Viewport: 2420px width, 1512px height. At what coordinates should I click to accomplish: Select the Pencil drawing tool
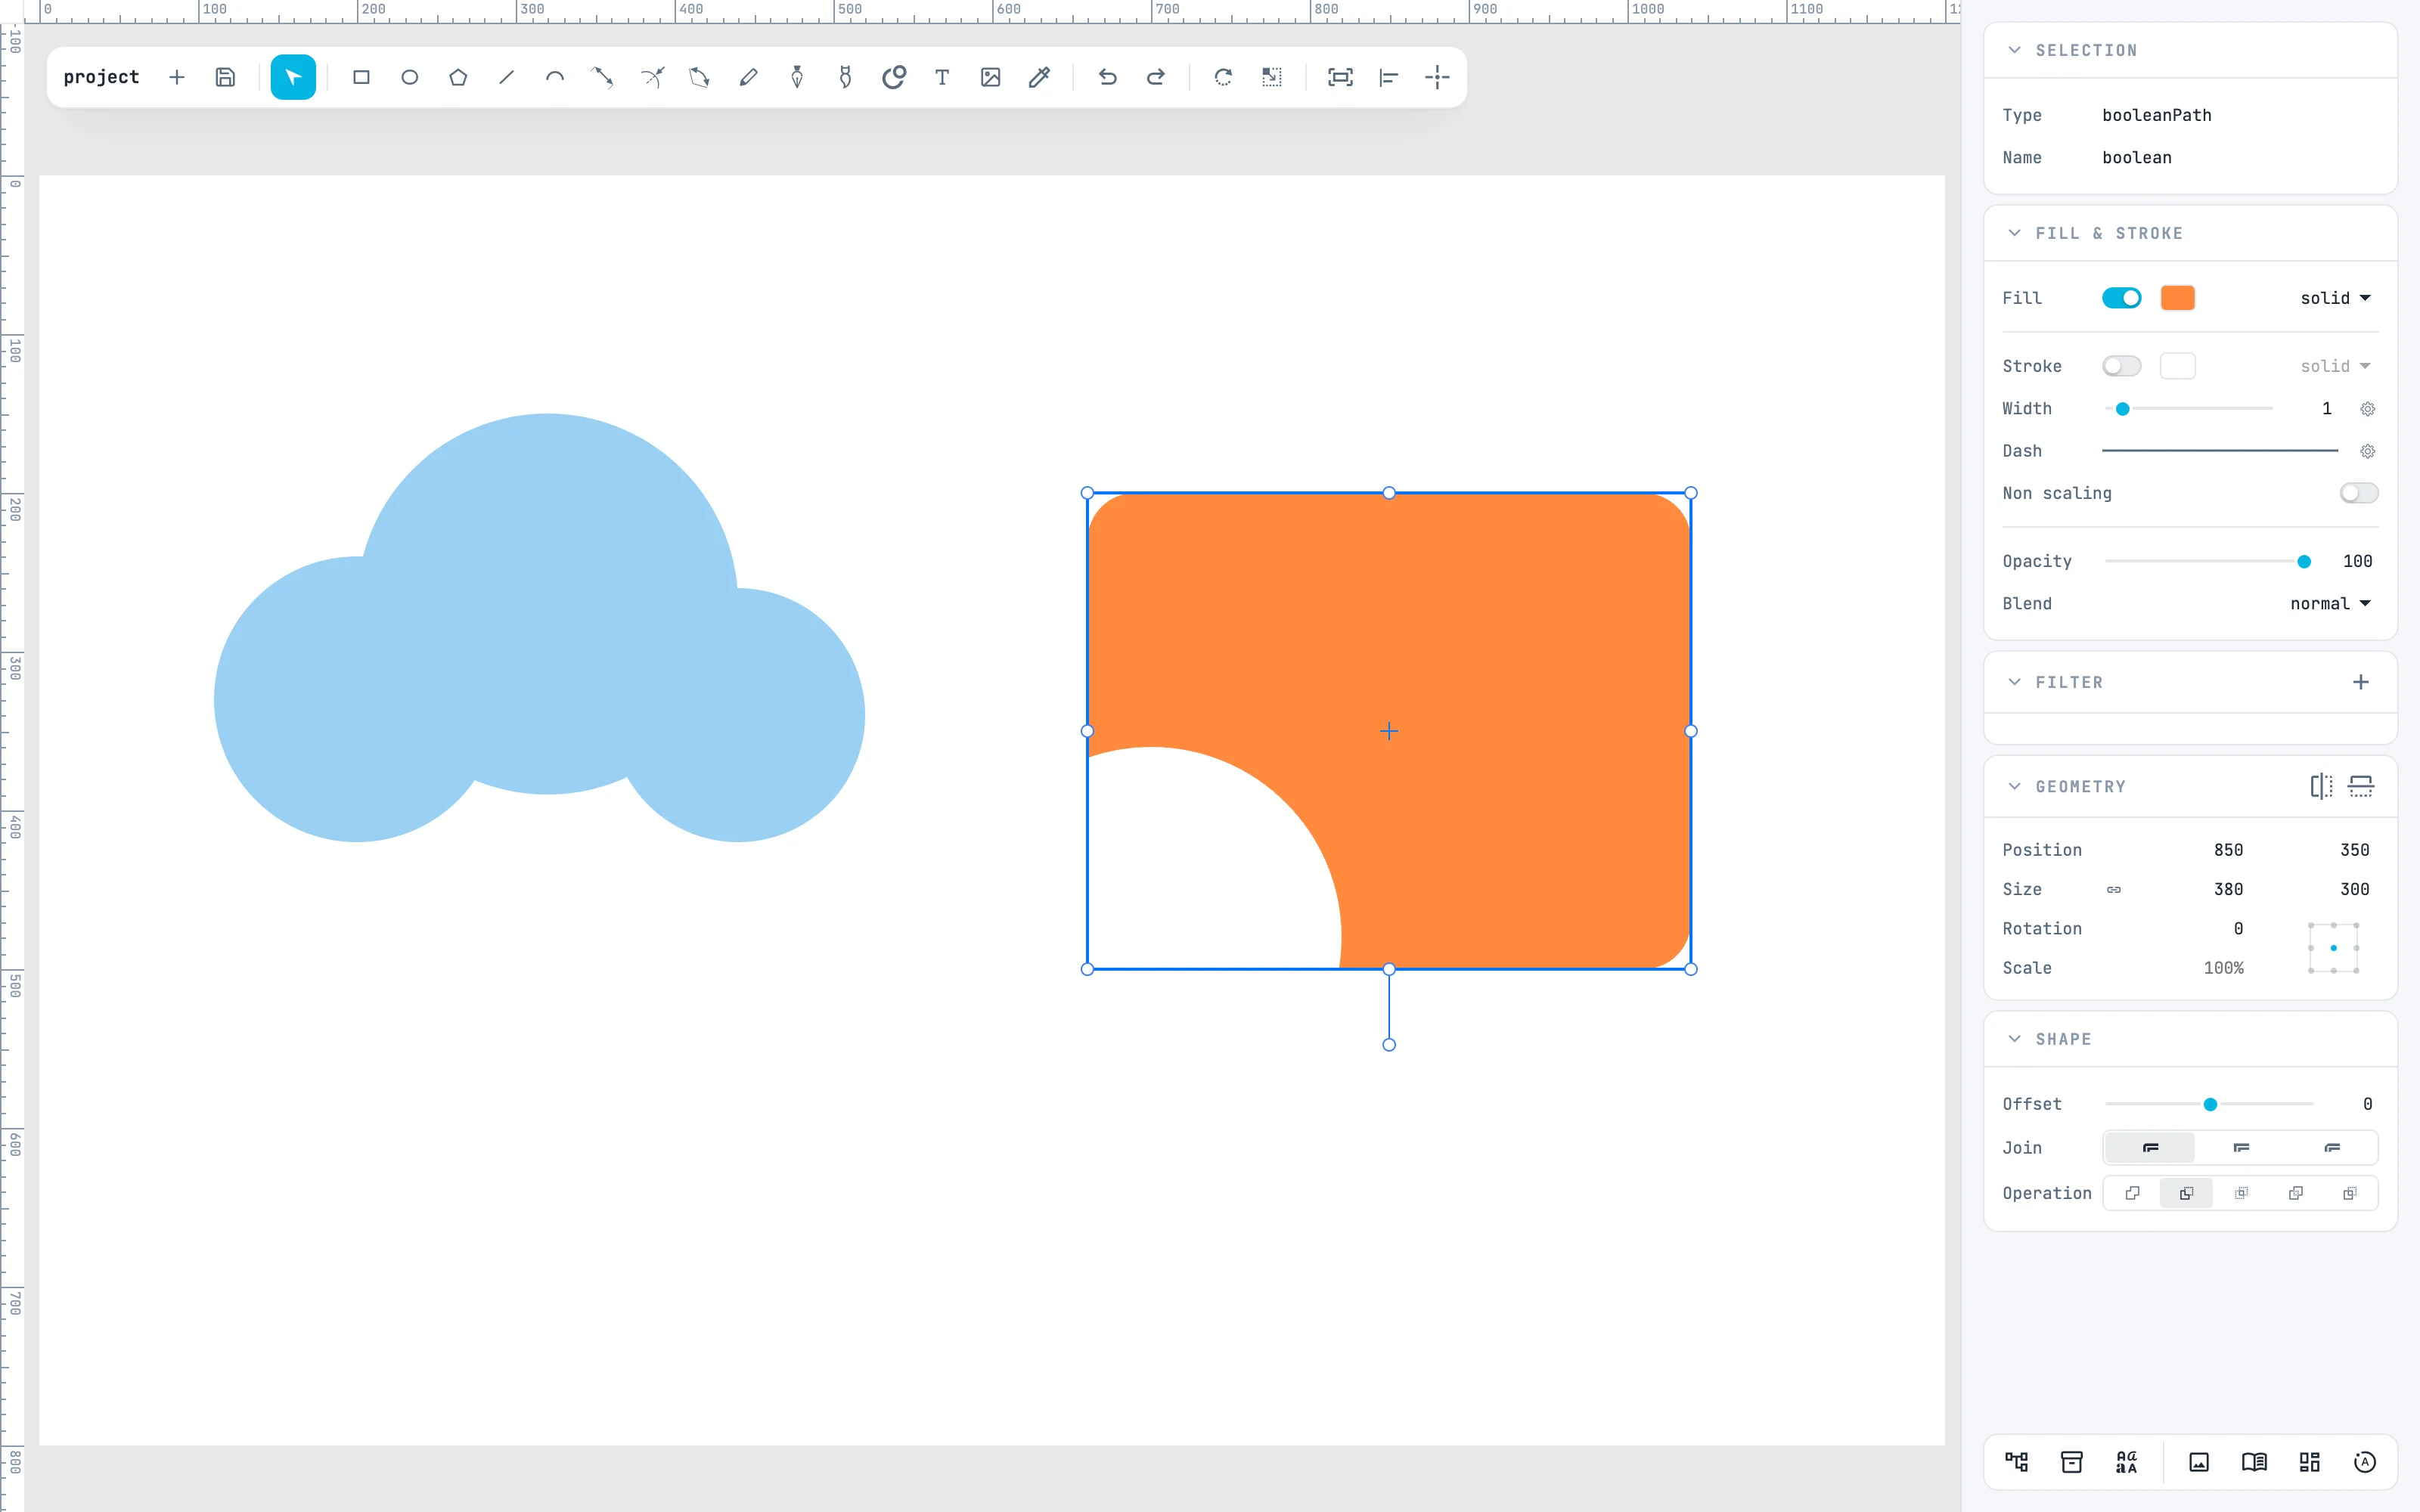748,77
